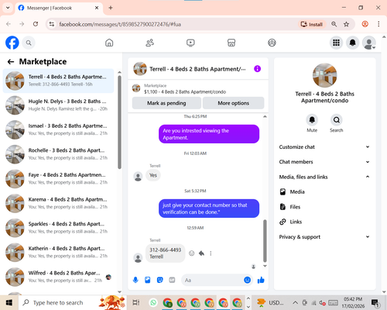Open Rochelle 3 Beds conversation
The height and width of the screenshot is (310, 387).
(58, 154)
